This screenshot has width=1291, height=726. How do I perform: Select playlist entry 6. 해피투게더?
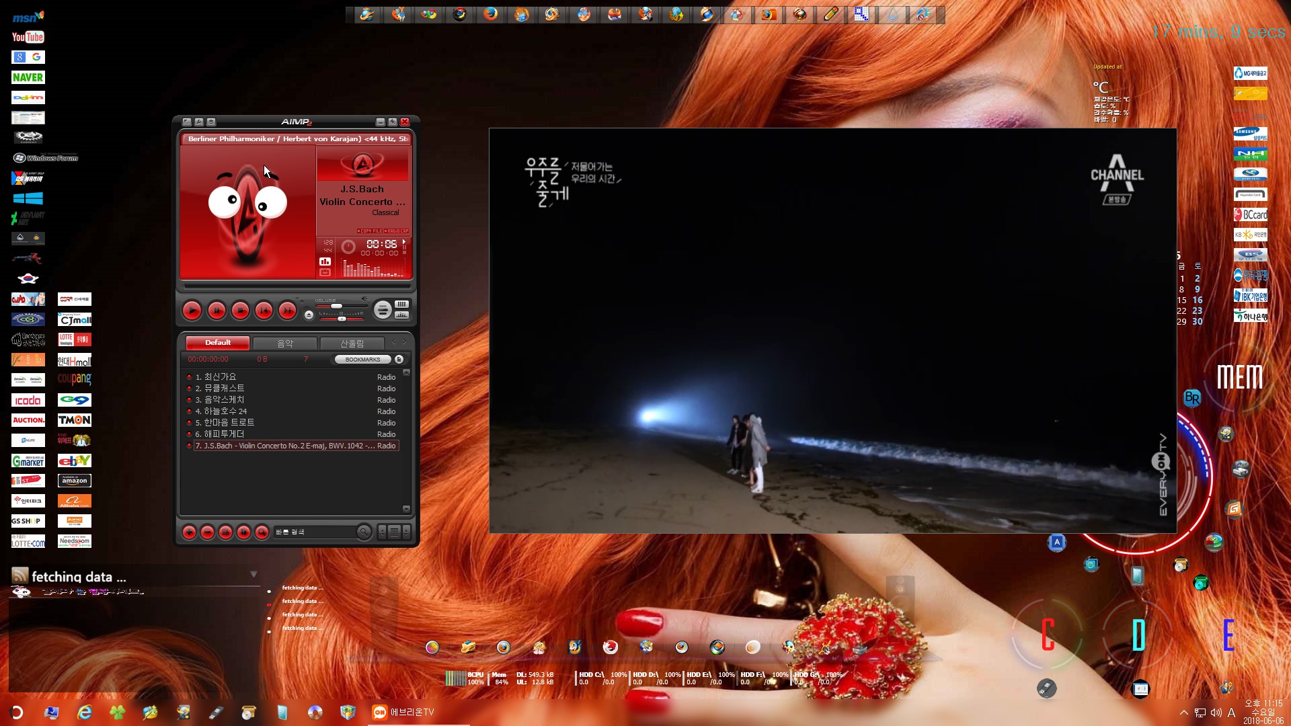coord(292,434)
